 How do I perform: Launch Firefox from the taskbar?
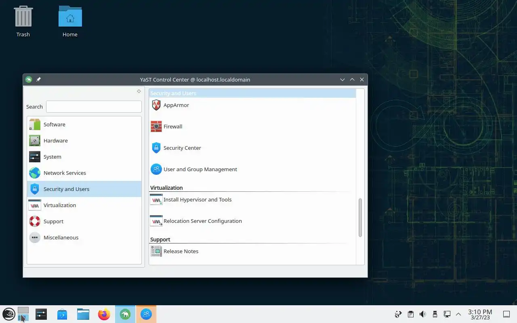coord(104,314)
